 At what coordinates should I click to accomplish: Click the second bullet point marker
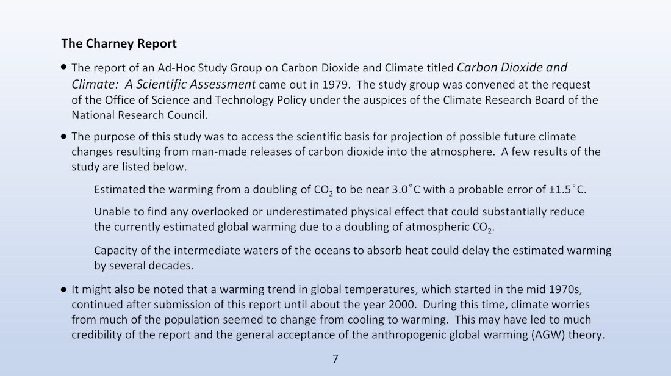(64, 137)
